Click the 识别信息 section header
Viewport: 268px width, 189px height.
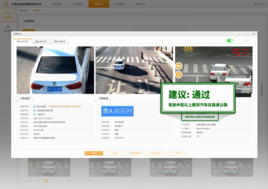point(25,98)
